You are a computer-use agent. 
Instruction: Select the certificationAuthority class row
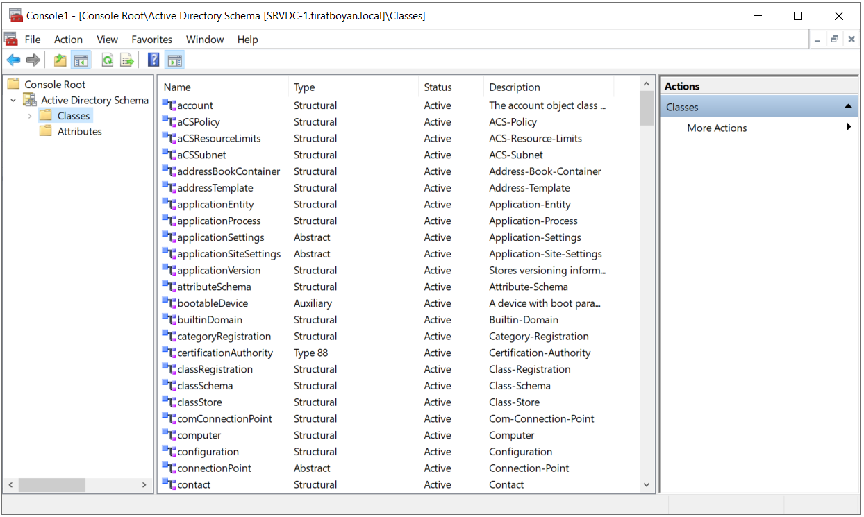398,353
